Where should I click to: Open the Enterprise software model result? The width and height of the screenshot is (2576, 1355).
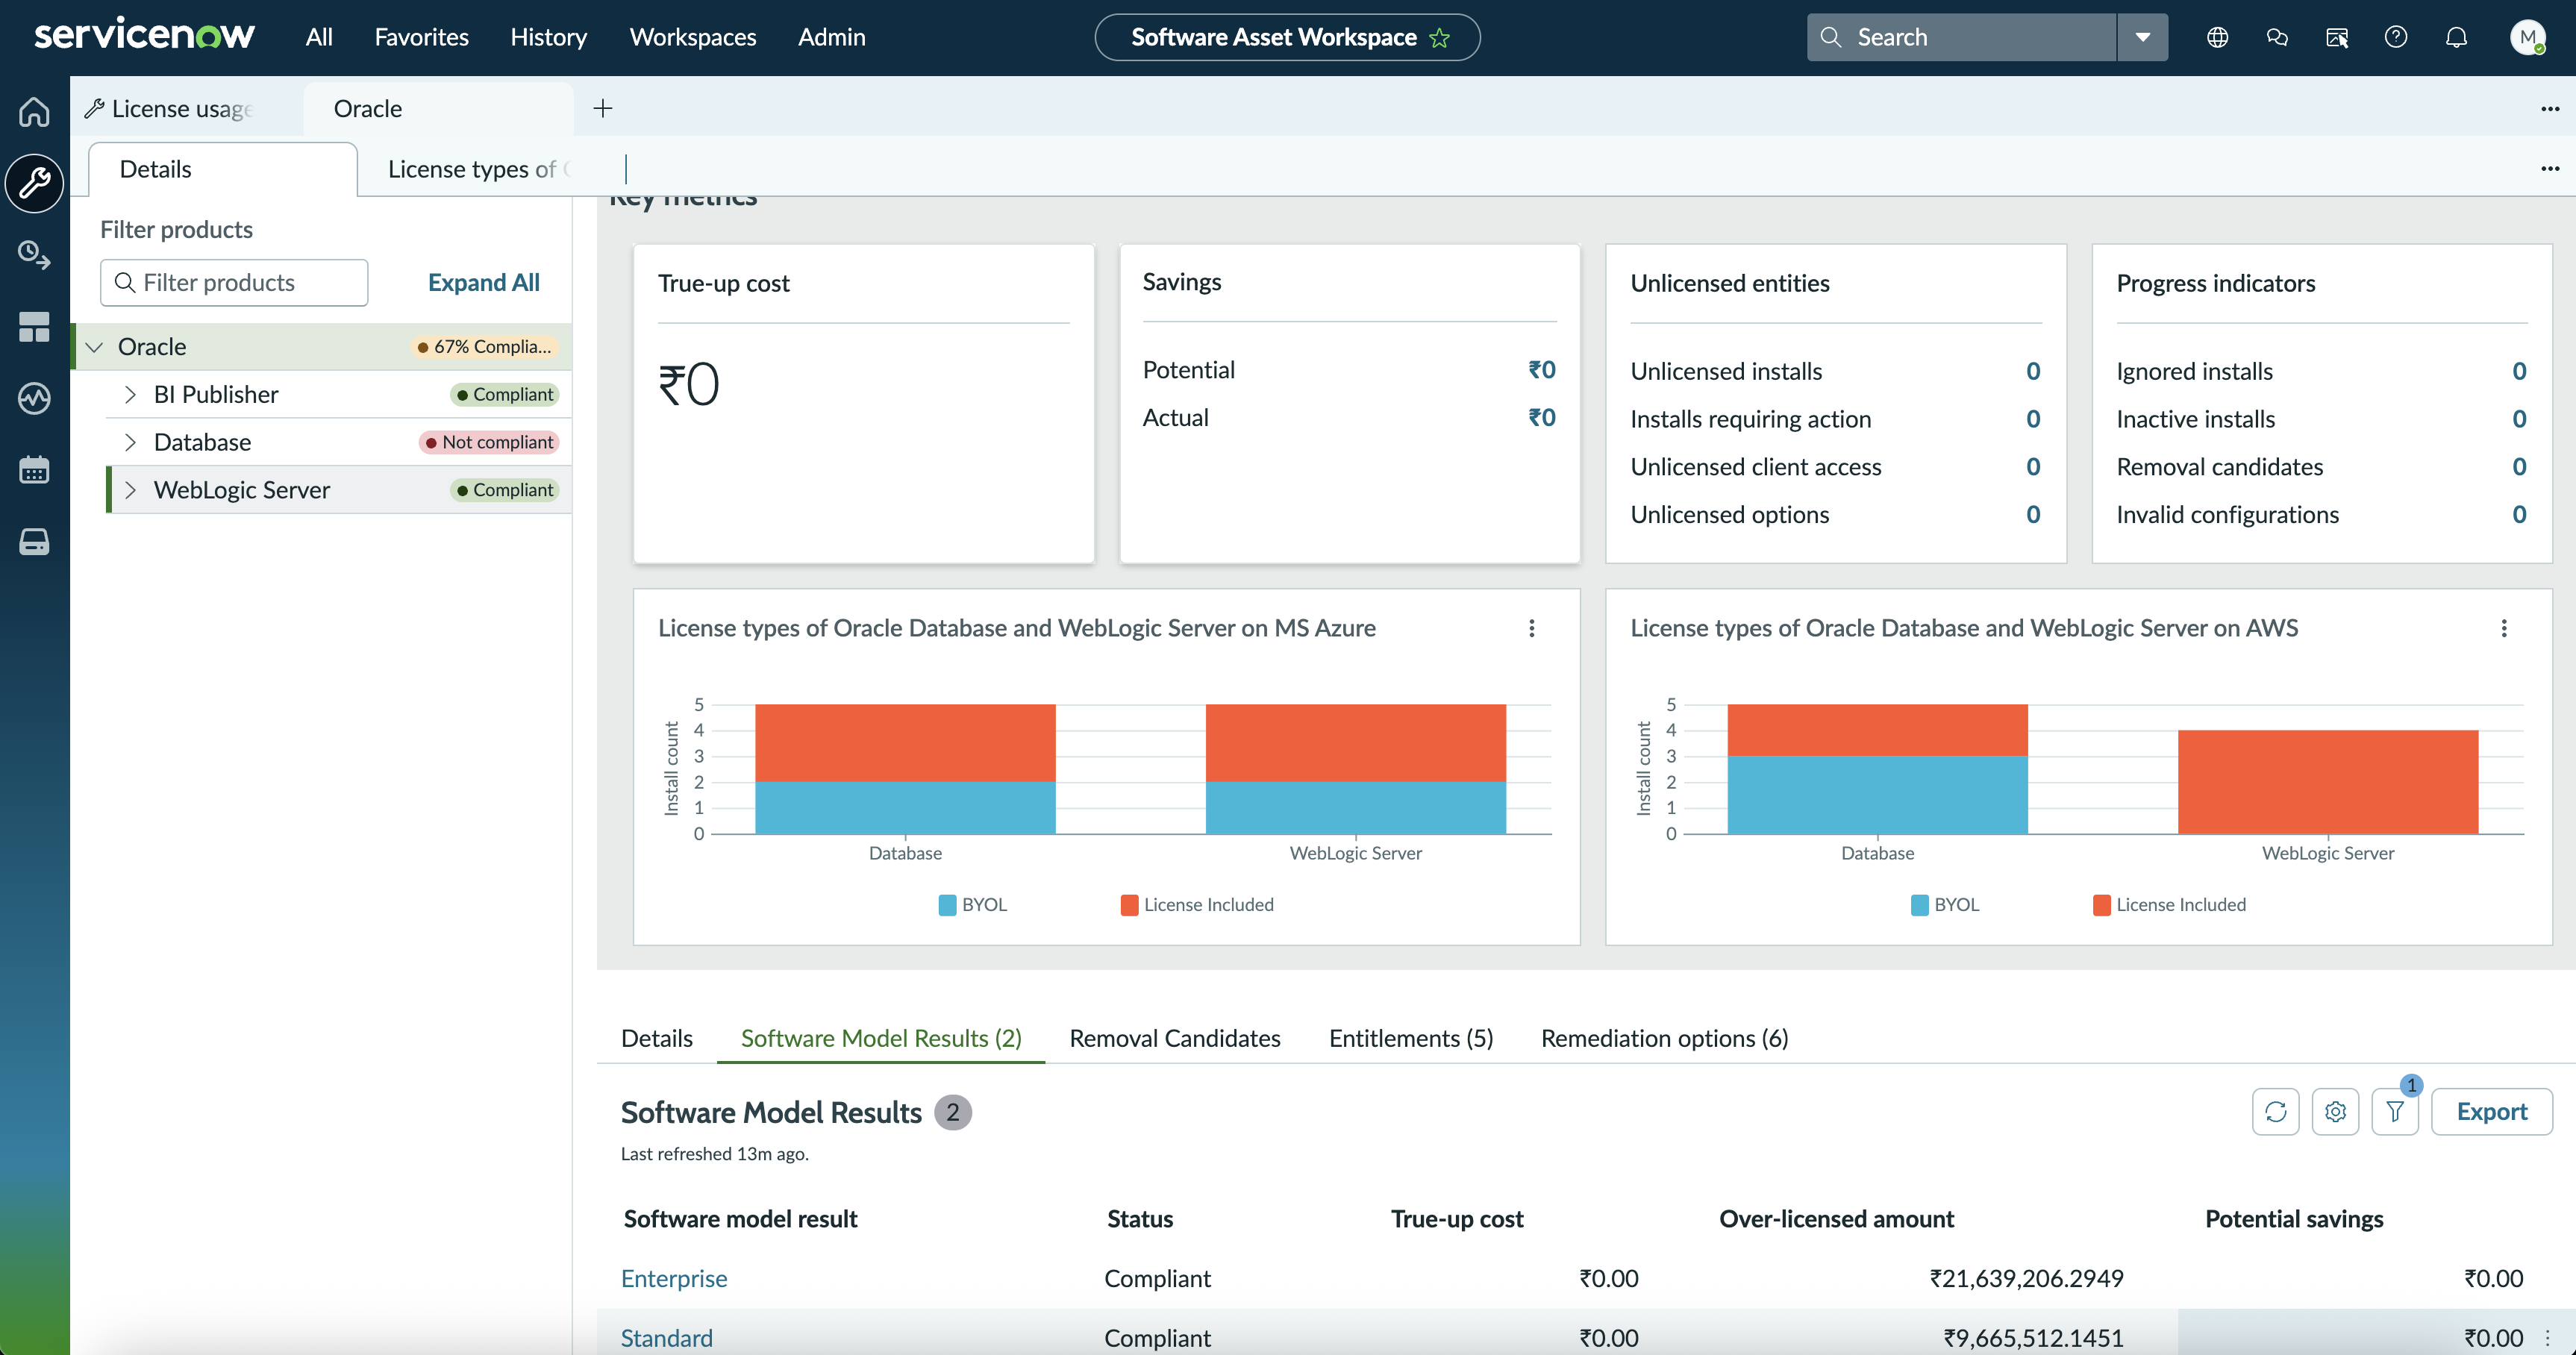tap(673, 1279)
